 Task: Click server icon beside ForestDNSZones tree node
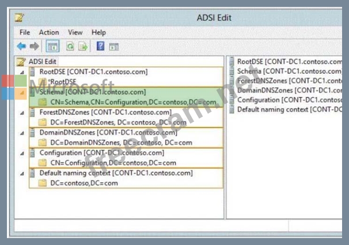[x=32, y=112]
